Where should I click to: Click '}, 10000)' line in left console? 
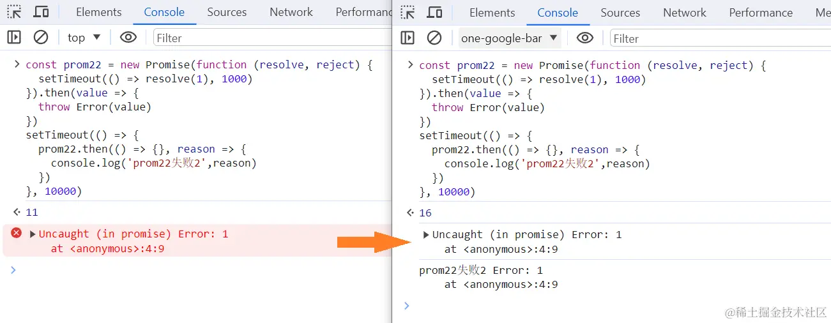(x=54, y=191)
